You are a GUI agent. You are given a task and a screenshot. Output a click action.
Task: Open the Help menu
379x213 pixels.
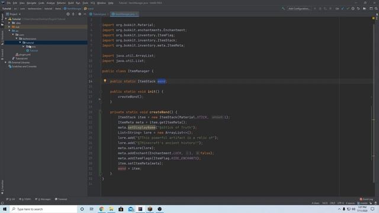pos(111,3)
